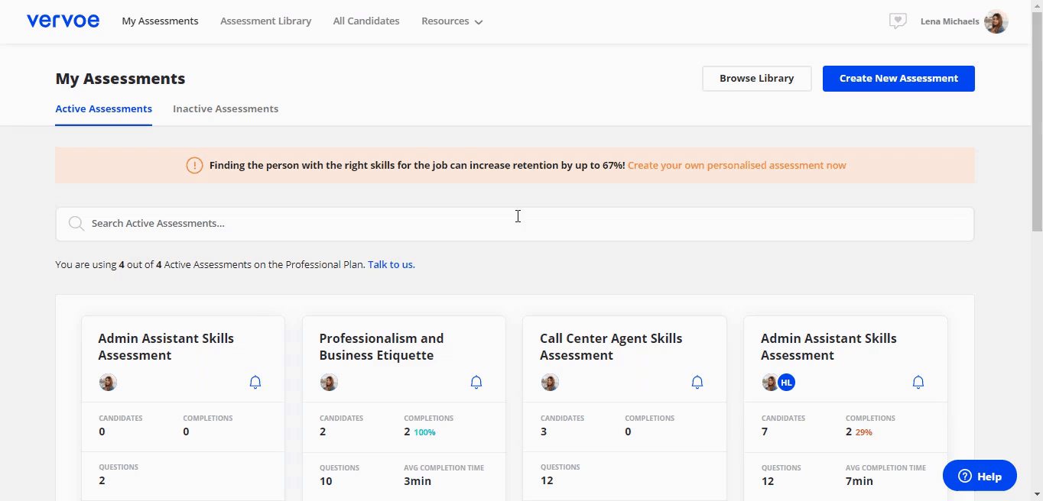1043x501 pixels.
Task: Toggle bell on first Admin Assistant card
Action: [255, 382]
